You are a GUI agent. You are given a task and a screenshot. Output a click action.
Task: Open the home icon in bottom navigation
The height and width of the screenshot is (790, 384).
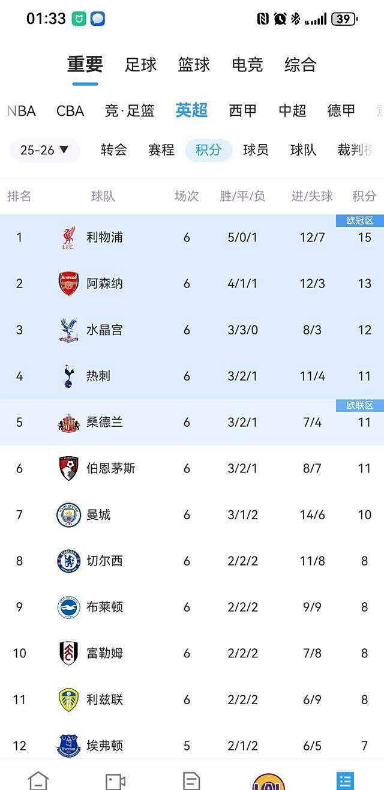[x=38, y=780]
